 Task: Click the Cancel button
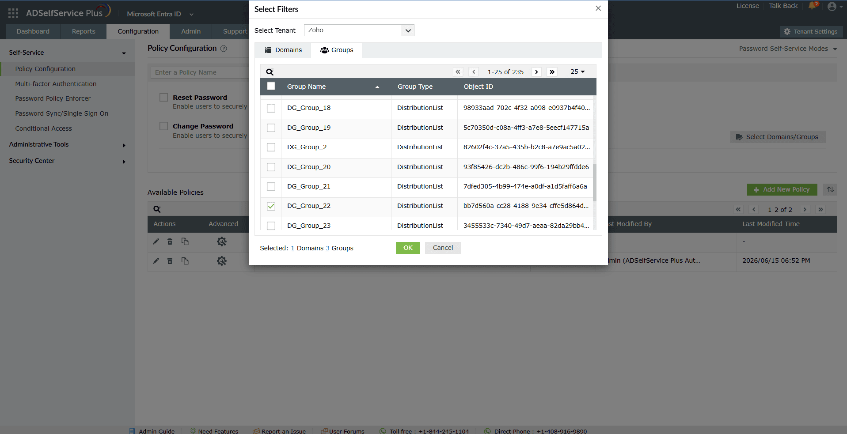443,248
